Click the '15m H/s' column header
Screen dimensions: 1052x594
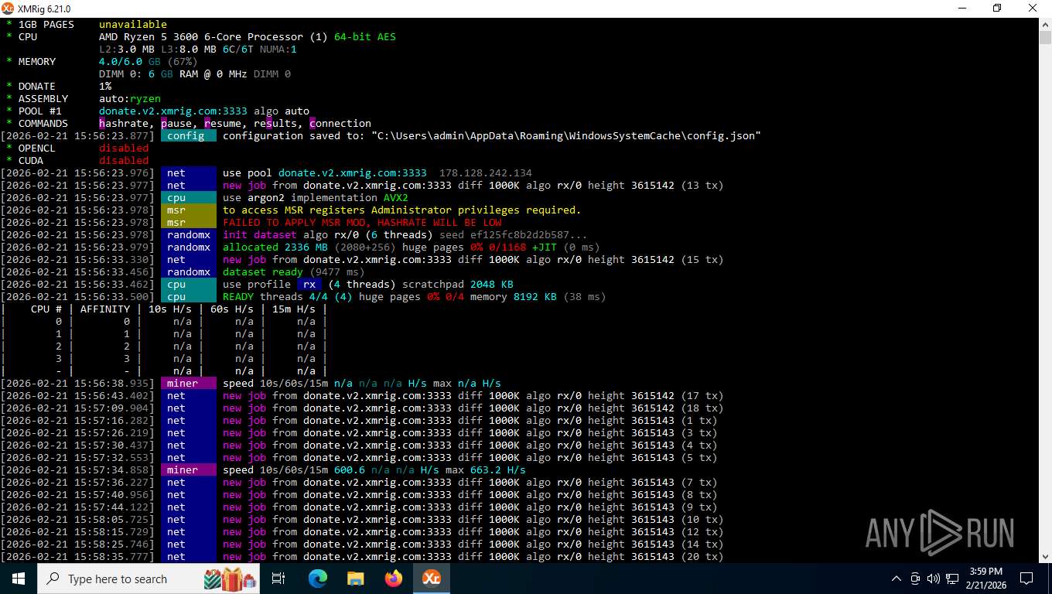coord(294,309)
